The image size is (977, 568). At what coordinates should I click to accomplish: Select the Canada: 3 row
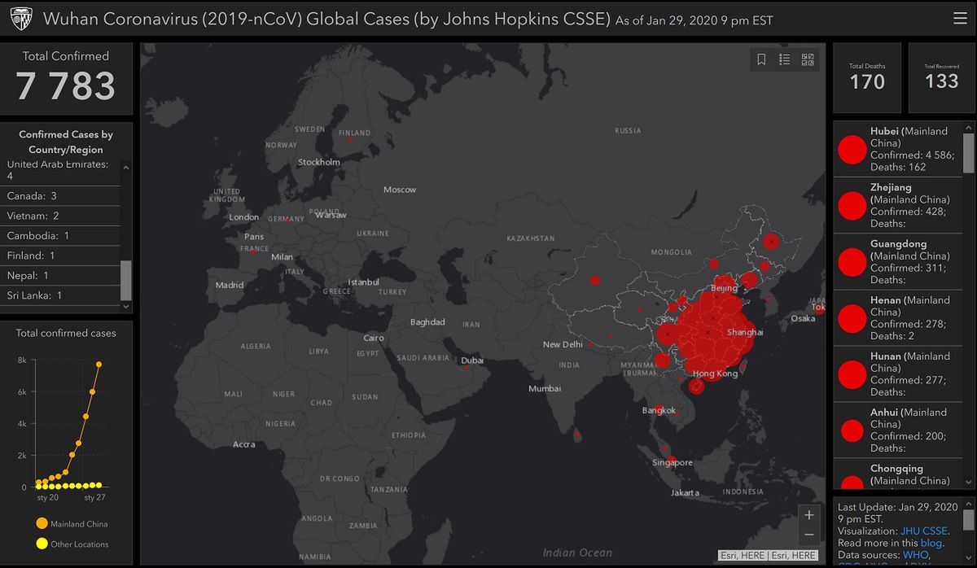click(x=60, y=196)
